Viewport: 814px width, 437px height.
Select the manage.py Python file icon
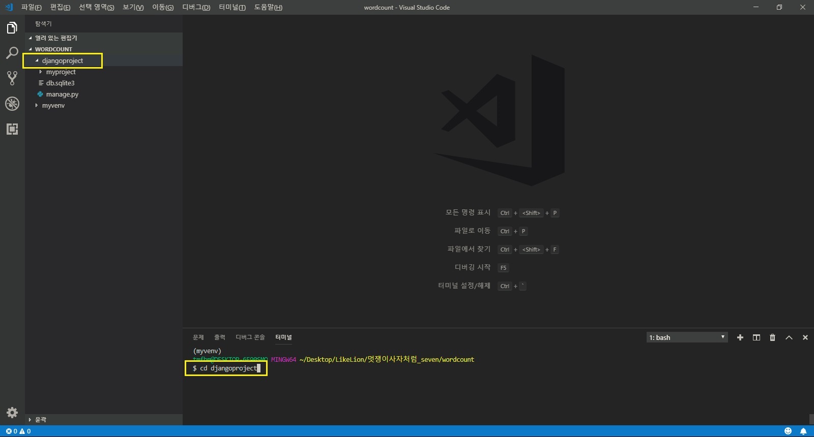point(40,94)
